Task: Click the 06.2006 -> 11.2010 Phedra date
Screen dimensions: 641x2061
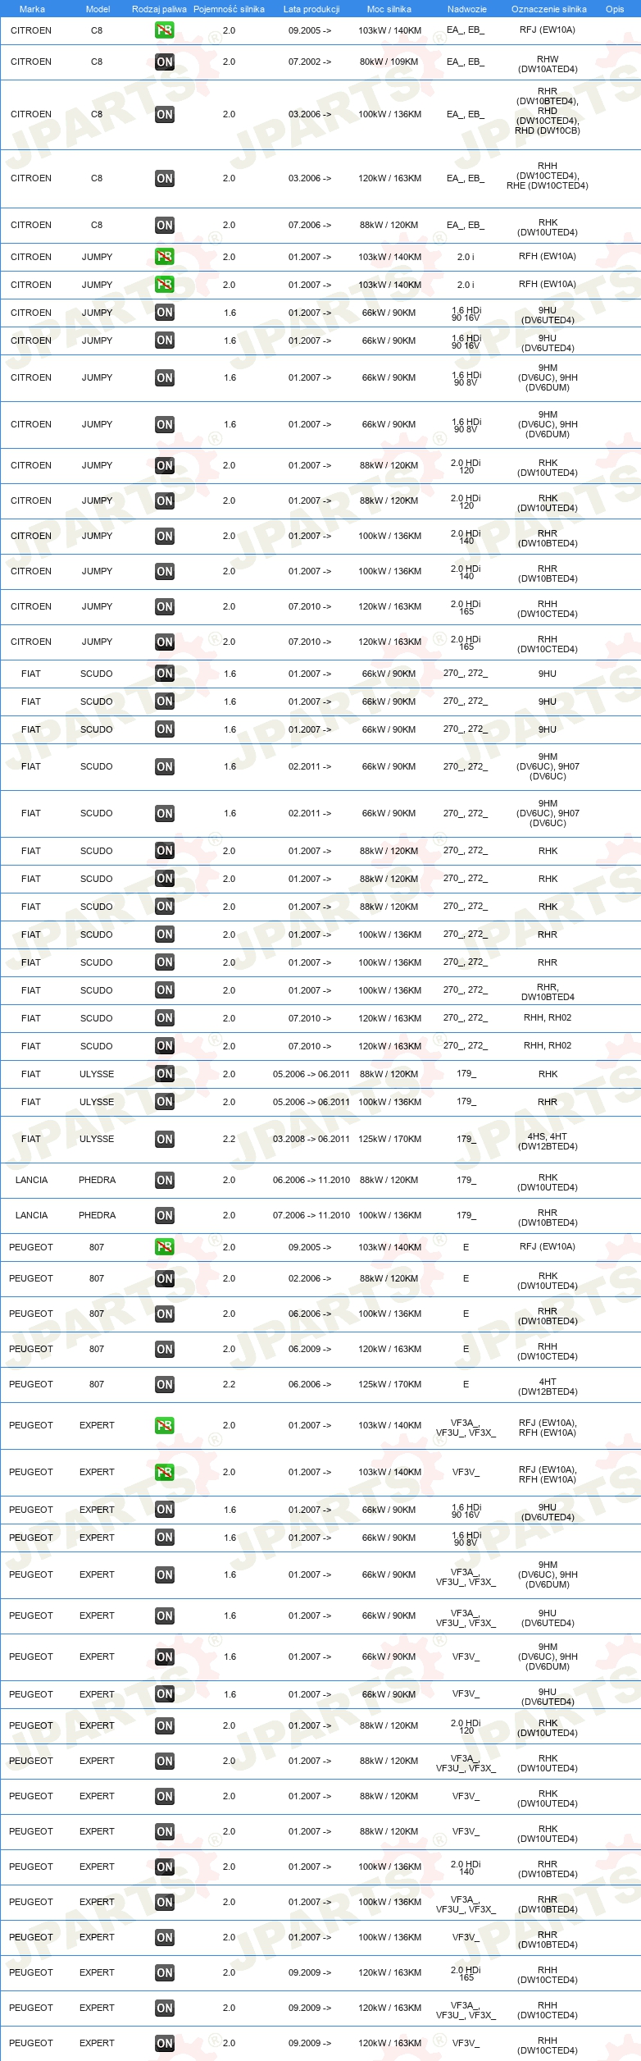Action: [x=311, y=1180]
